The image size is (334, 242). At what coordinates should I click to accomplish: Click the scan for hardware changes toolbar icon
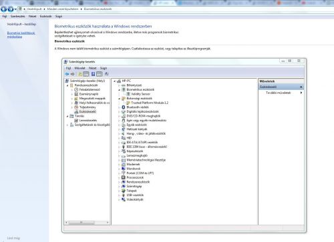pos(107,74)
